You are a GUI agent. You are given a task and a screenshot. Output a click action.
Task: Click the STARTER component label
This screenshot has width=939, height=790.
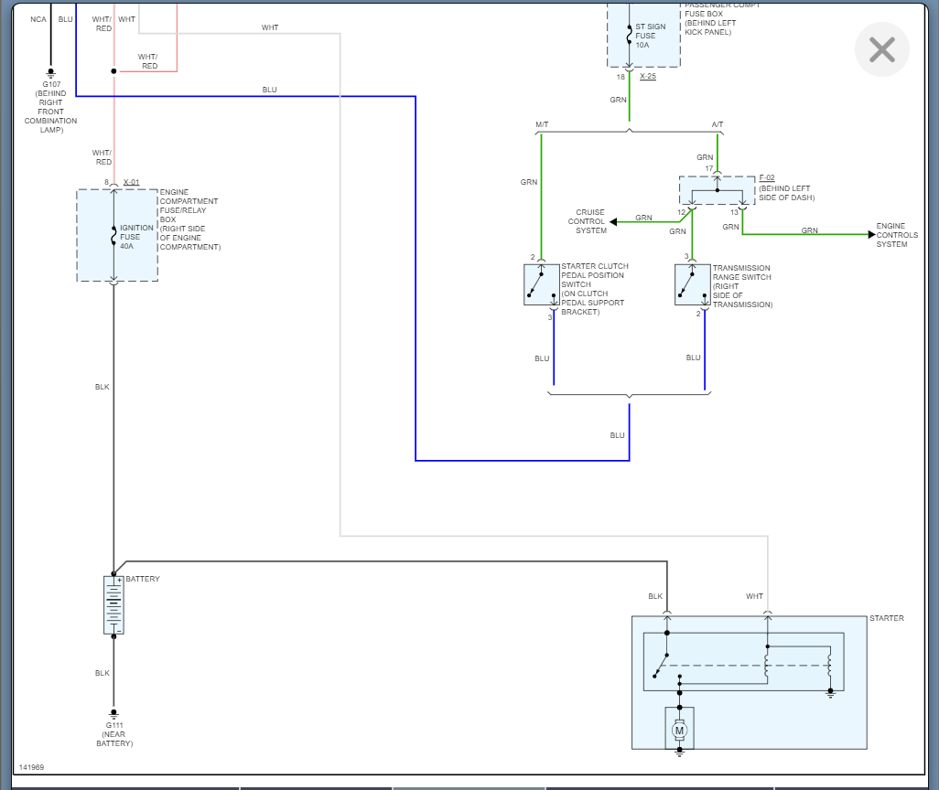point(886,618)
